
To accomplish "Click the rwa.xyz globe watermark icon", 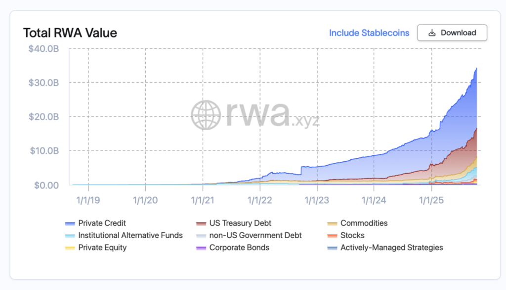I will click(x=208, y=115).
